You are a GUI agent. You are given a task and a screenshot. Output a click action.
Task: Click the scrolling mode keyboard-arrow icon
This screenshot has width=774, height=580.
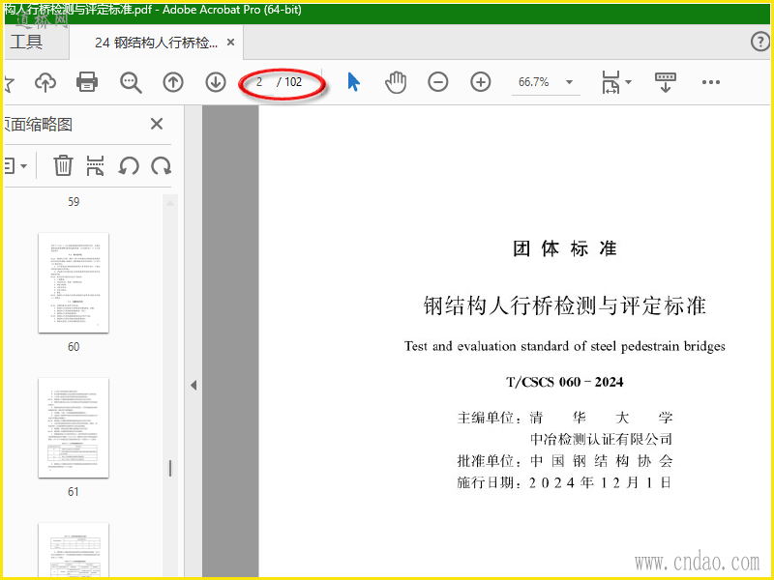pos(666,82)
